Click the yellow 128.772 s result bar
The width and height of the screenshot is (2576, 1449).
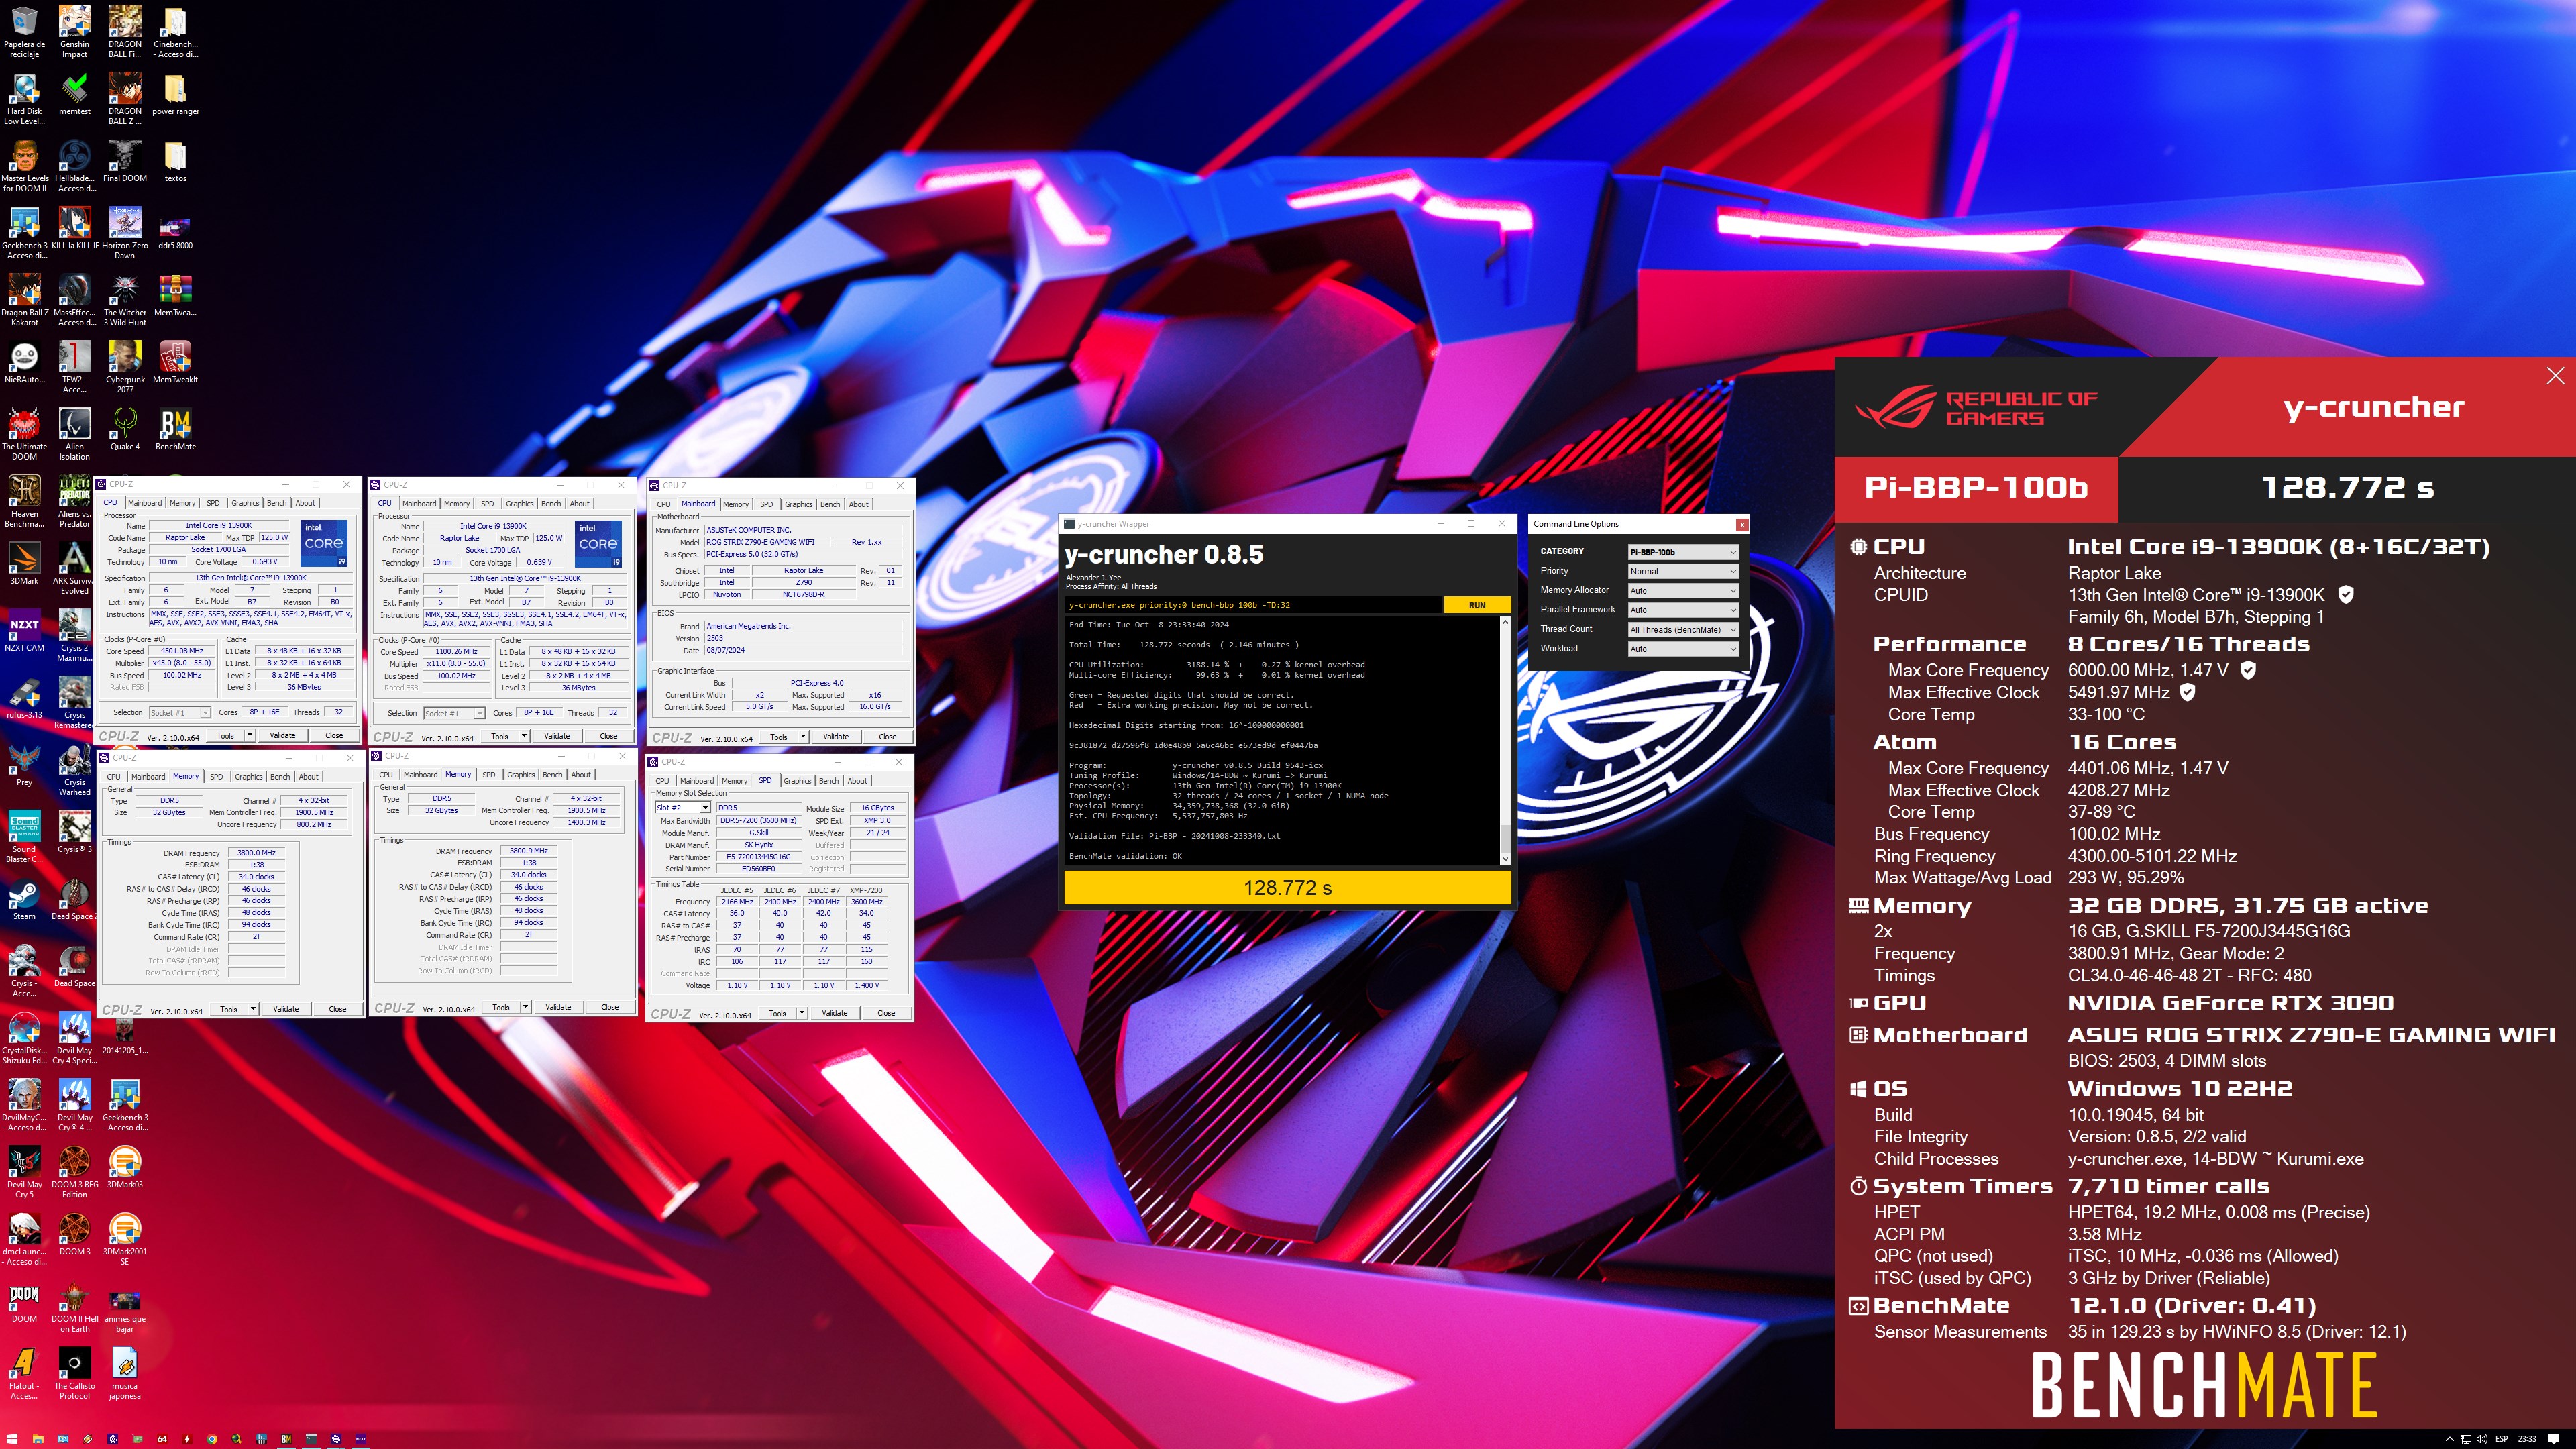pyautogui.click(x=1287, y=887)
